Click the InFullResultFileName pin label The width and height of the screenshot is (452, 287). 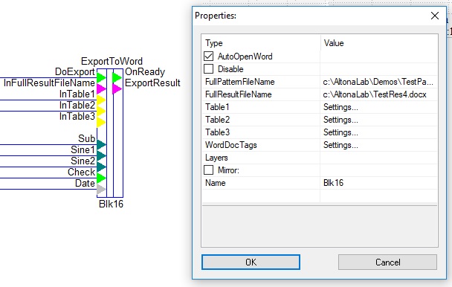[x=49, y=83]
